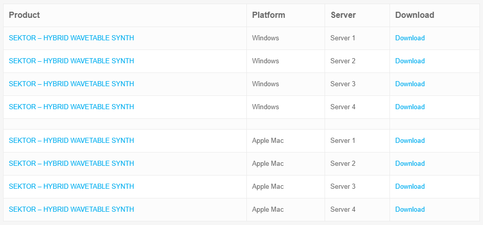This screenshot has width=483, height=225.
Task: Open SEKTOR product link for Mac Server 4
Action: 72,210
